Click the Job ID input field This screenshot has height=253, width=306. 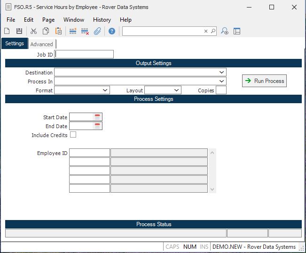point(84,55)
